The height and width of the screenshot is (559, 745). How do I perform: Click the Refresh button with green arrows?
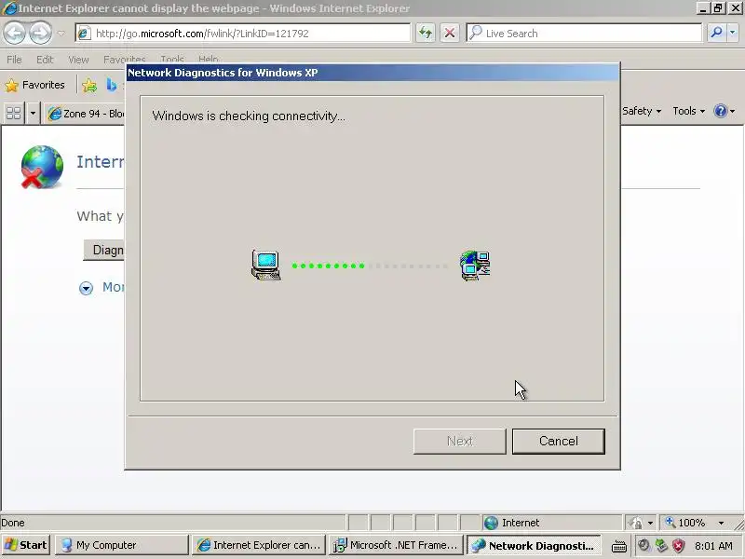pos(426,34)
